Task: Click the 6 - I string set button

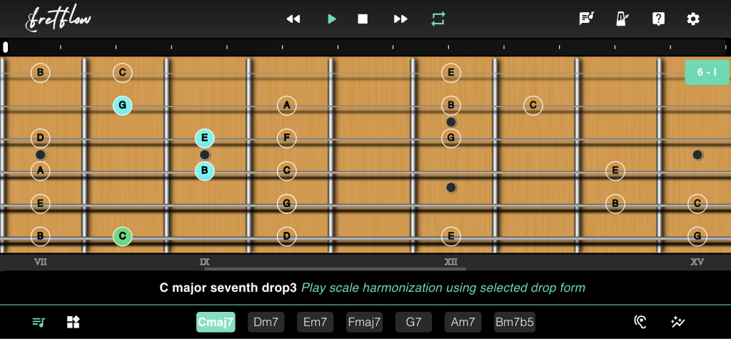Action: tap(707, 72)
